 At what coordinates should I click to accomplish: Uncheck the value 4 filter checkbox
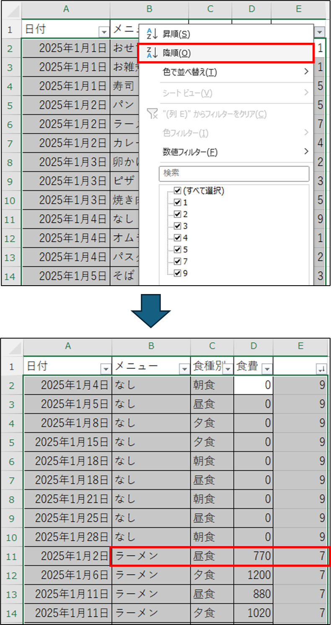[177, 238]
